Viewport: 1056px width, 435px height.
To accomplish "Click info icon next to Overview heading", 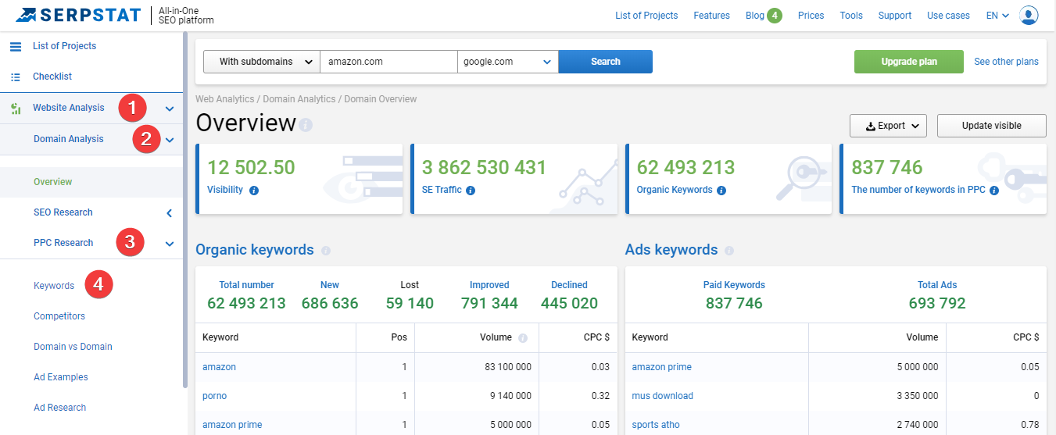I will click(306, 125).
